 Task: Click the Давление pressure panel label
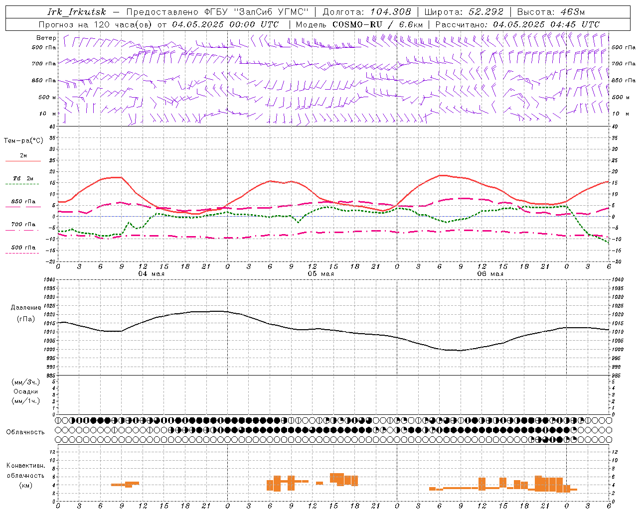[x=26, y=308]
